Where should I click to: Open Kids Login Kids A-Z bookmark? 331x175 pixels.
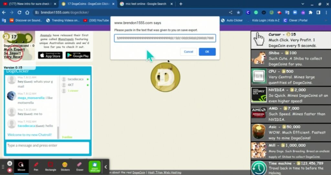263,20
